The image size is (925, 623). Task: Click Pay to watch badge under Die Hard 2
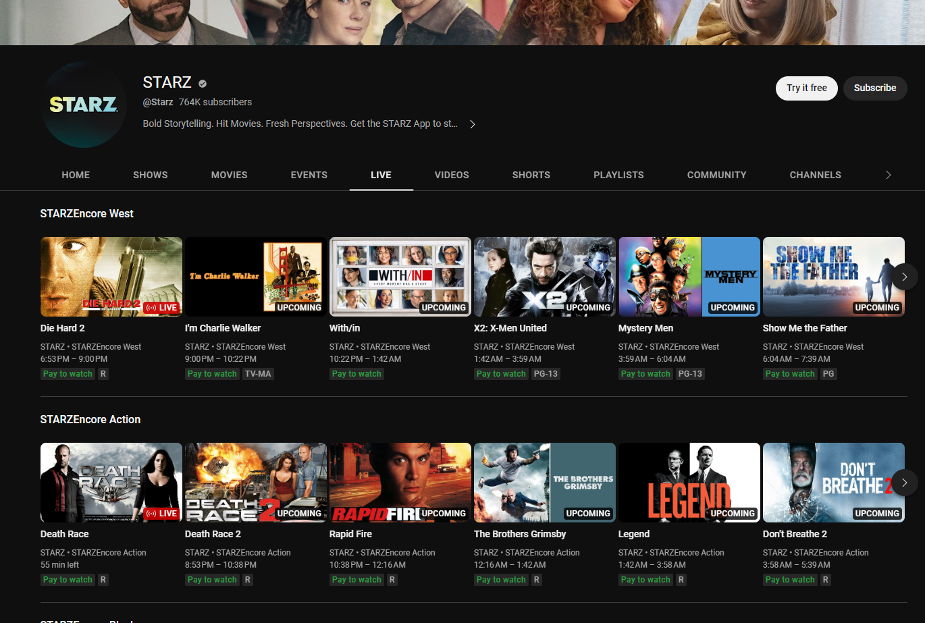(68, 374)
